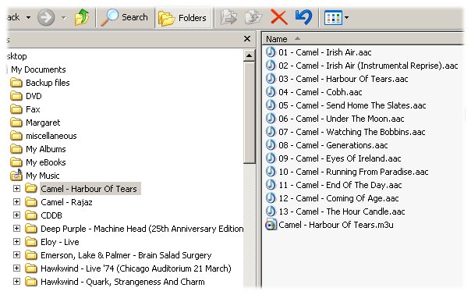471x295 pixels.
Task: Click audio icon of 05 Send Home The Slates
Action: tap(271, 105)
